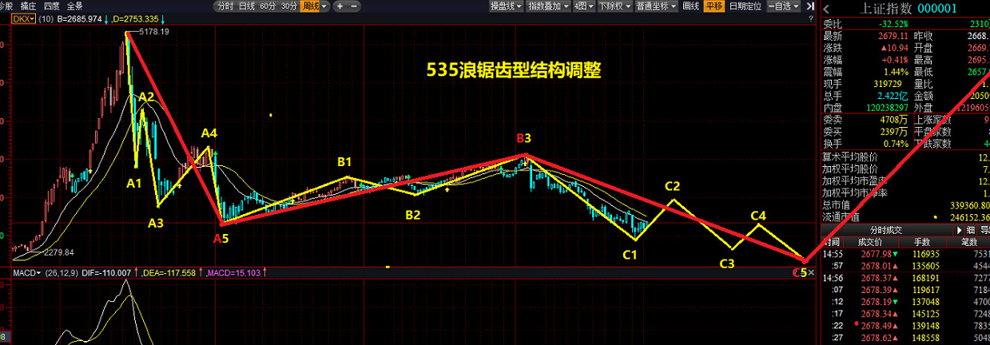Click the 日期定位 button
This screenshot has width=990, height=345.
point(745,6)
